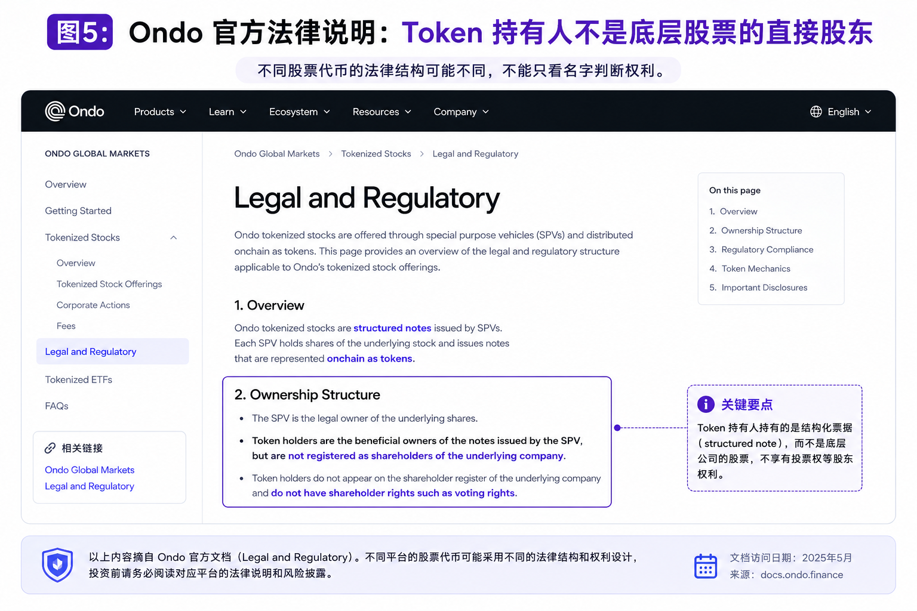Jump to 1. Overview in On this page
Screen dimensions: 917x611
coord(733,211)
